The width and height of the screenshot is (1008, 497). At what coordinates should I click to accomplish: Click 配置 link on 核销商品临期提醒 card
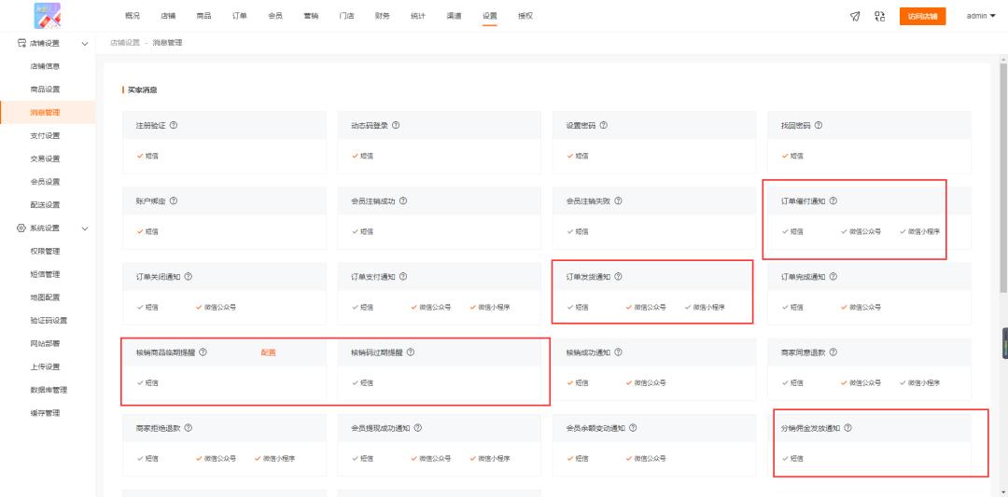pyautogui.click(x=268, y=352)
